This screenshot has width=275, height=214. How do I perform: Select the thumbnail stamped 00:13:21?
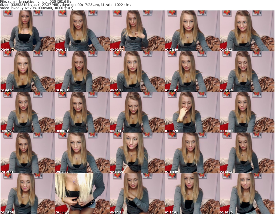(247, 153)
